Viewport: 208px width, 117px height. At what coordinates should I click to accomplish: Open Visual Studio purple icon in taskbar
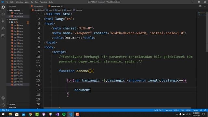[57, 114]
